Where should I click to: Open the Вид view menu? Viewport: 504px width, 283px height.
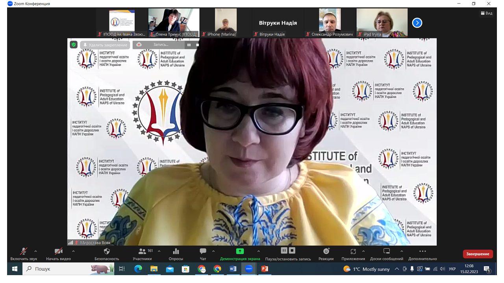click(x=486, y=13)
